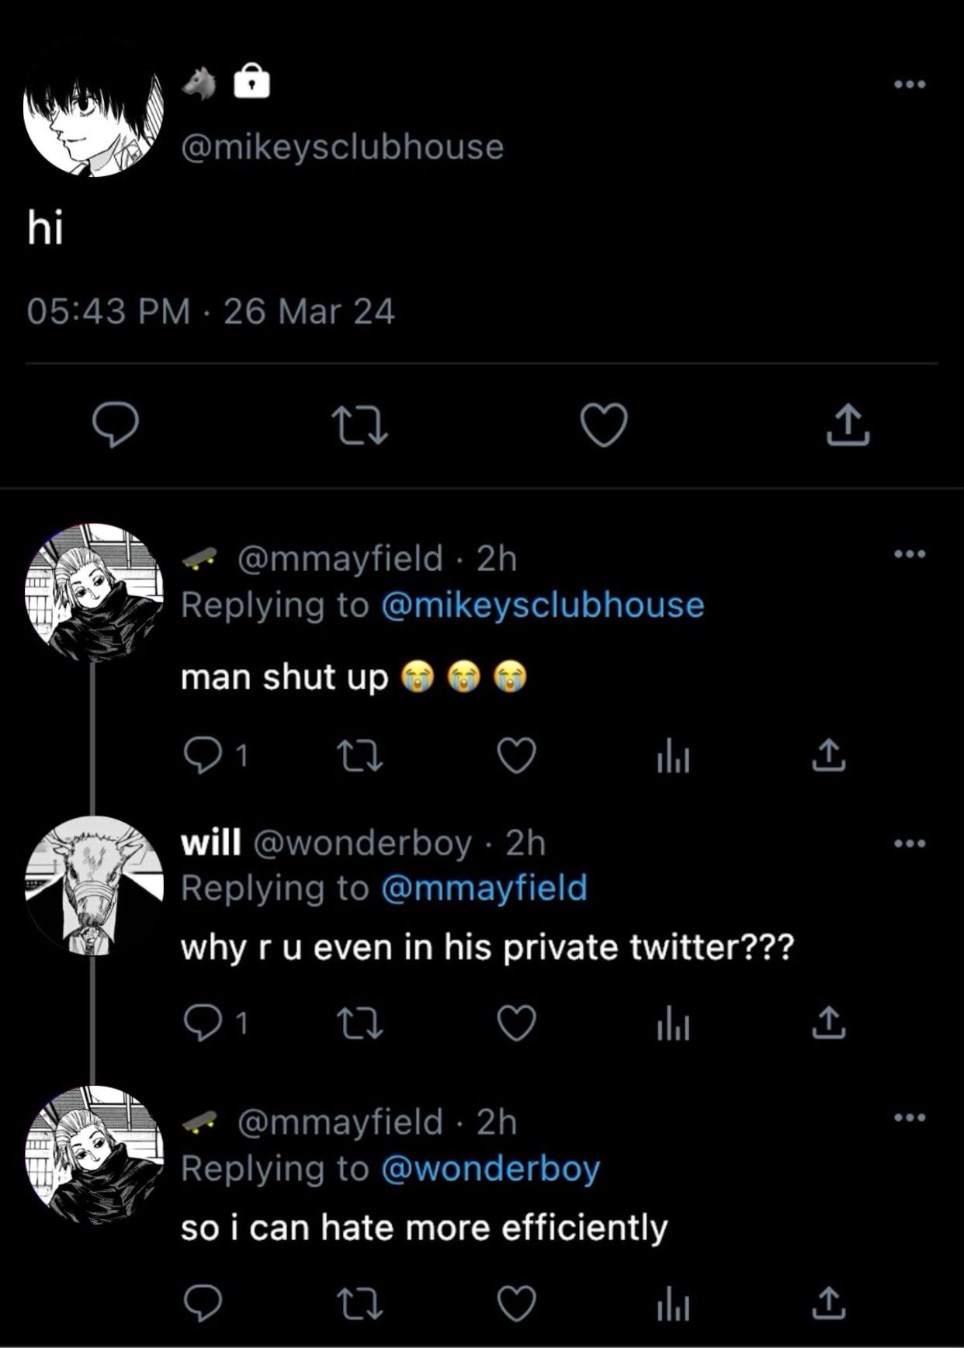Like the 'man shut up' reply
This screenshot has height=1348, width=964.
516,756
